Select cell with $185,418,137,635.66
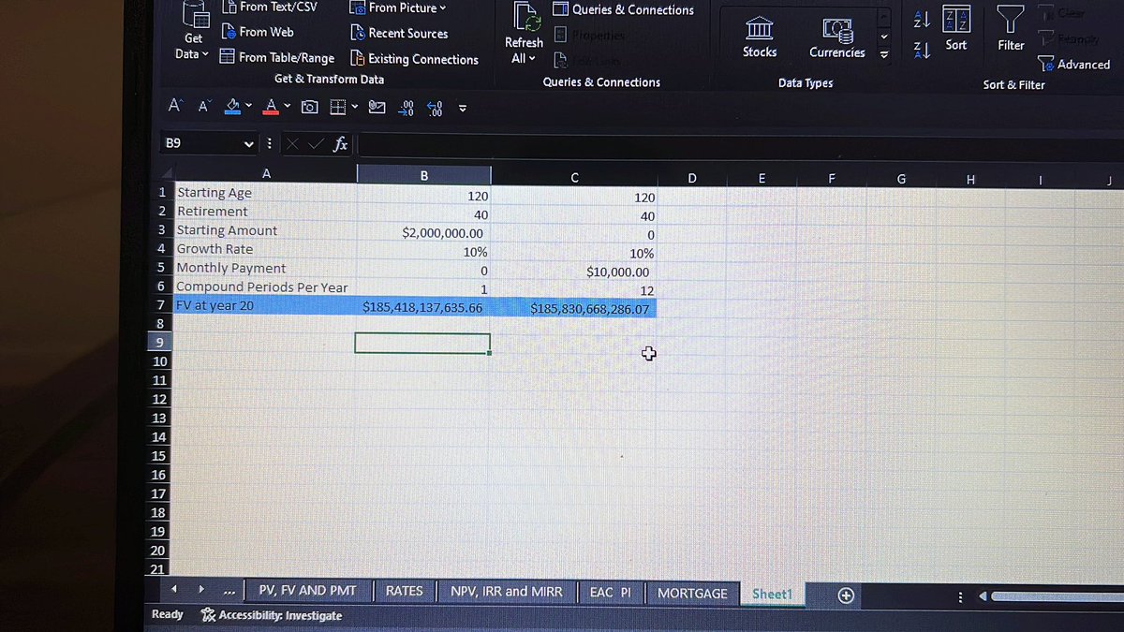The height and width of the screenshot is (632, 1124). tap(423, 306)
